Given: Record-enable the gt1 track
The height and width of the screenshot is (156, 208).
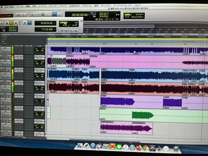Looking at the screenshot, I should click(2, 71).
